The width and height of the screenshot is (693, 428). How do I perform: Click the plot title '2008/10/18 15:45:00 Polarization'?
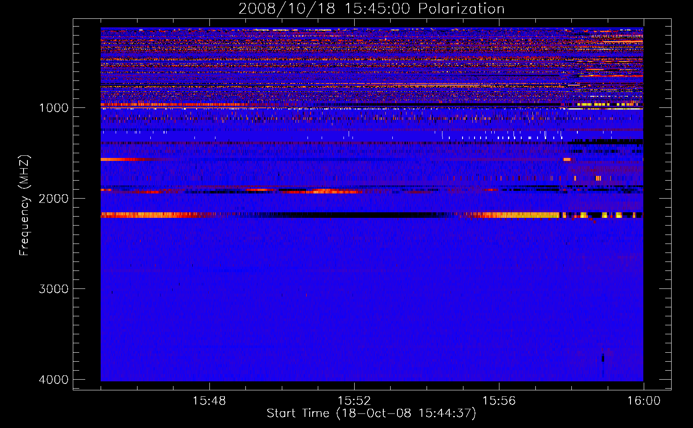371,9
